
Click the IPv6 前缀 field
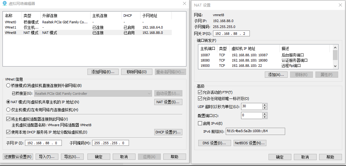(x=255, y=131)
